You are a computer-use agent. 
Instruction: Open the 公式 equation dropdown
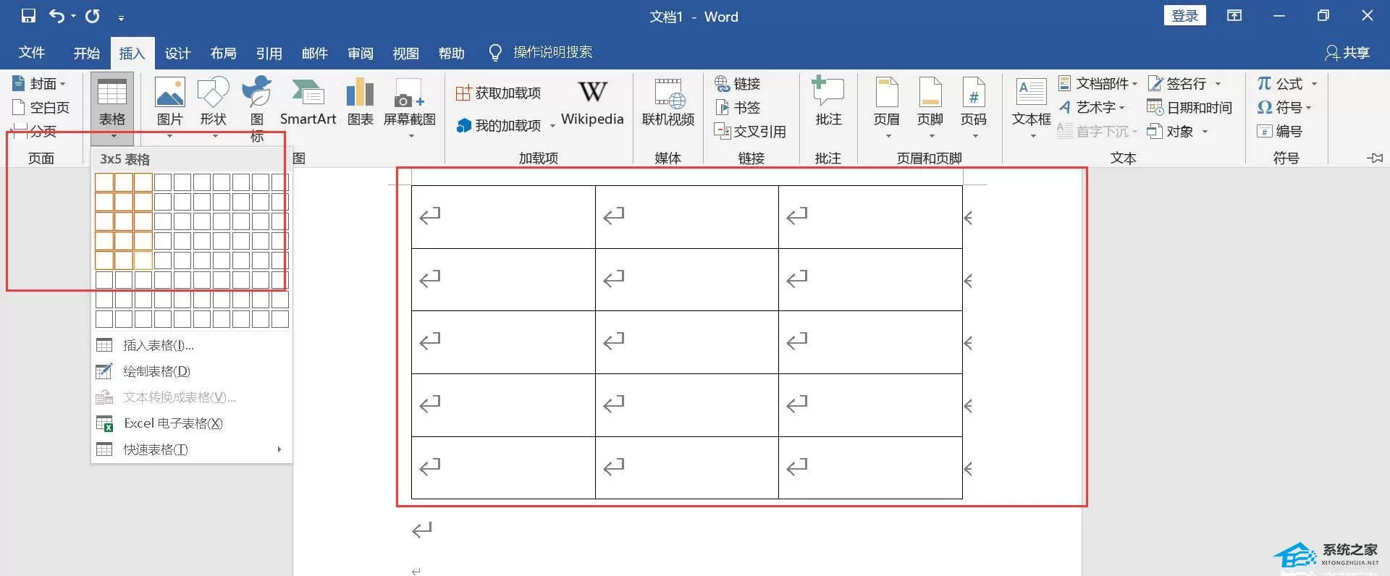[1314, 84]
